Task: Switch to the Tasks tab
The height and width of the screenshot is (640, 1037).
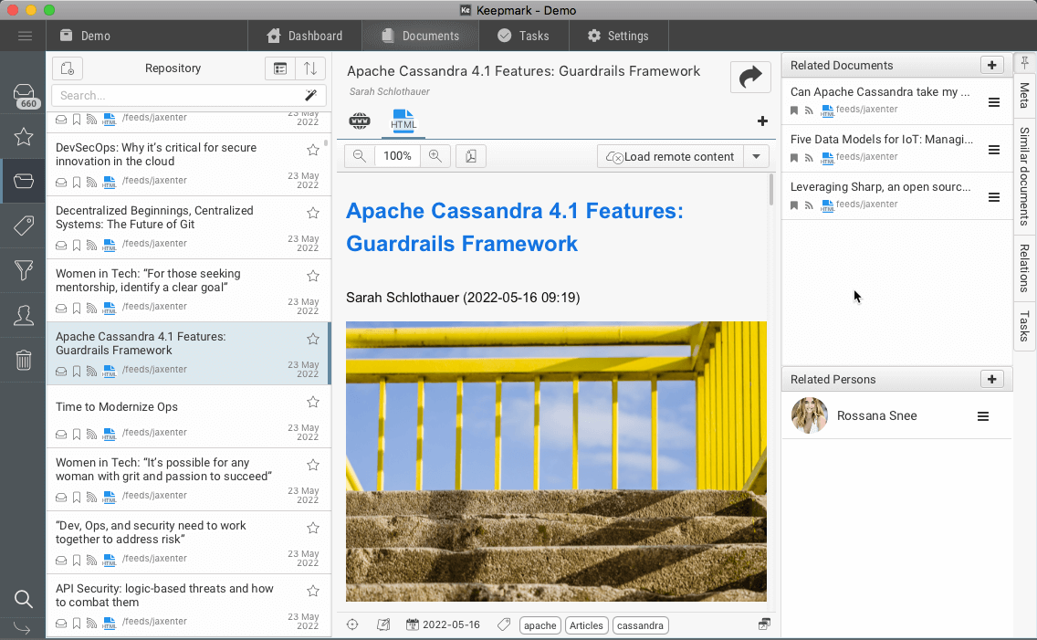Action: pyautogui.click(x=523, y=36)
